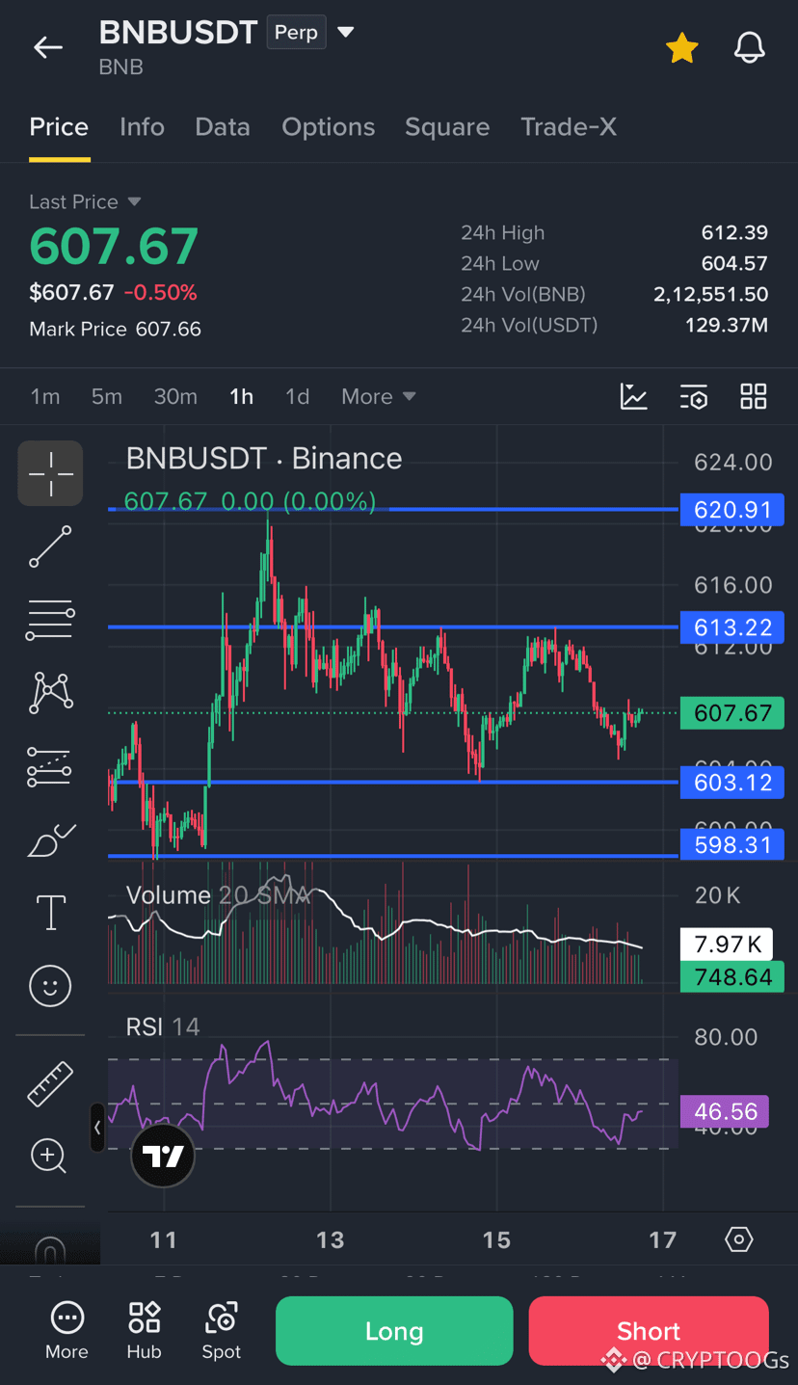This screenshot has width=798, height=1385.
Task: Toggle the favorite star icon
Action: pos(681,47)
